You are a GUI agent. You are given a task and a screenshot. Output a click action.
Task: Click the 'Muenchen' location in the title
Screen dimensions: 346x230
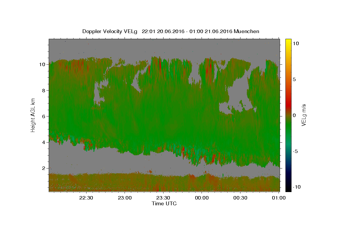coord(247,31)
